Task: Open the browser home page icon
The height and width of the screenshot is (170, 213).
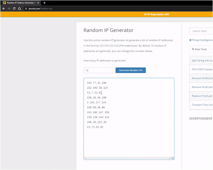Action: coord(19,9)
